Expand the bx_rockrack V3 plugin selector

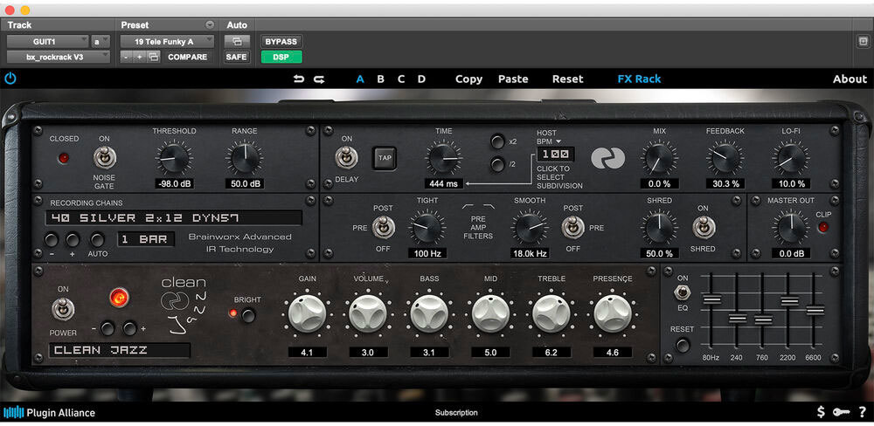[58, 57]
